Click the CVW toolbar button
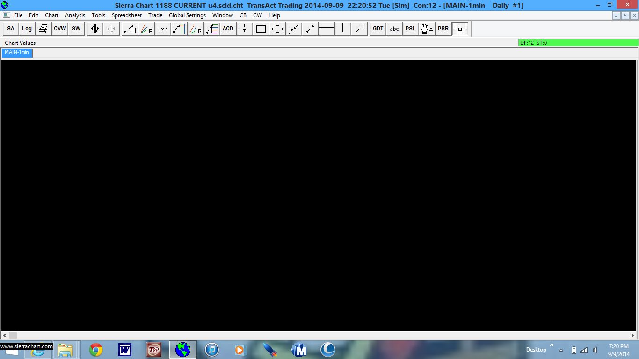The image size is (639, 359). point(60,29)
